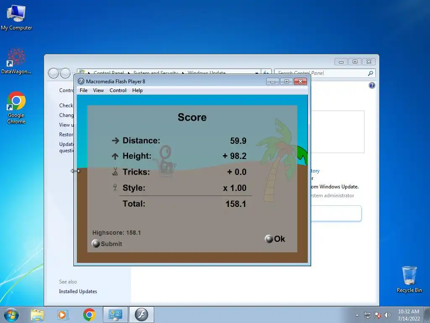Close the Control Panel window

pyautogui.click(x=369, y=62)
